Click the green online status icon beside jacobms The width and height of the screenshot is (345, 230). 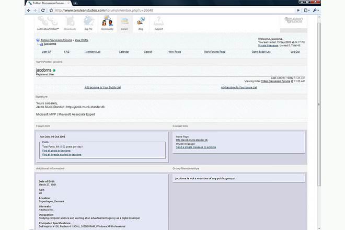click(x=54, y=71)
